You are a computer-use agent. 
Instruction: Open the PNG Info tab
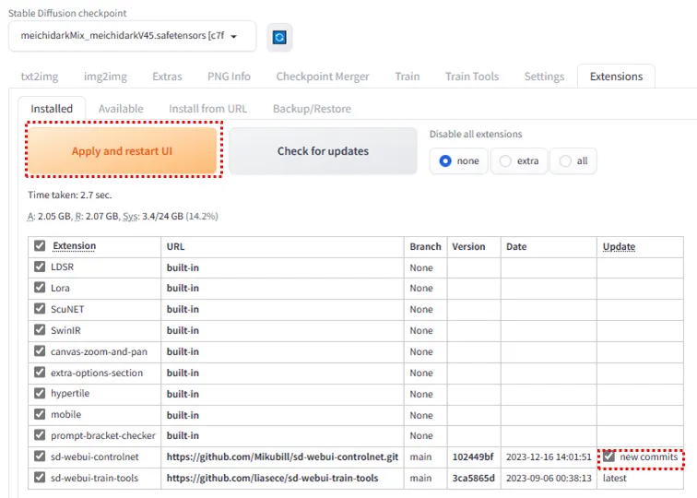click(x=229, y=77)
